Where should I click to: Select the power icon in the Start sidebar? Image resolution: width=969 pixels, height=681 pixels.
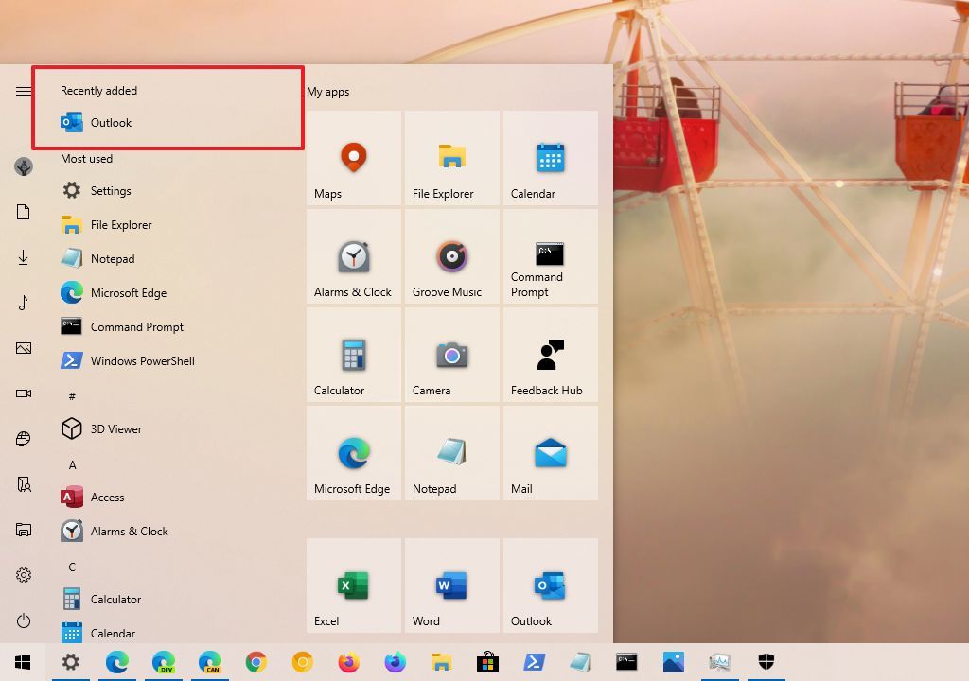(23, 620)
